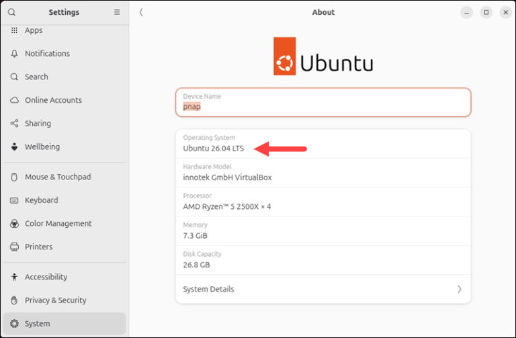Click the About window title

(x=323, y=12)
